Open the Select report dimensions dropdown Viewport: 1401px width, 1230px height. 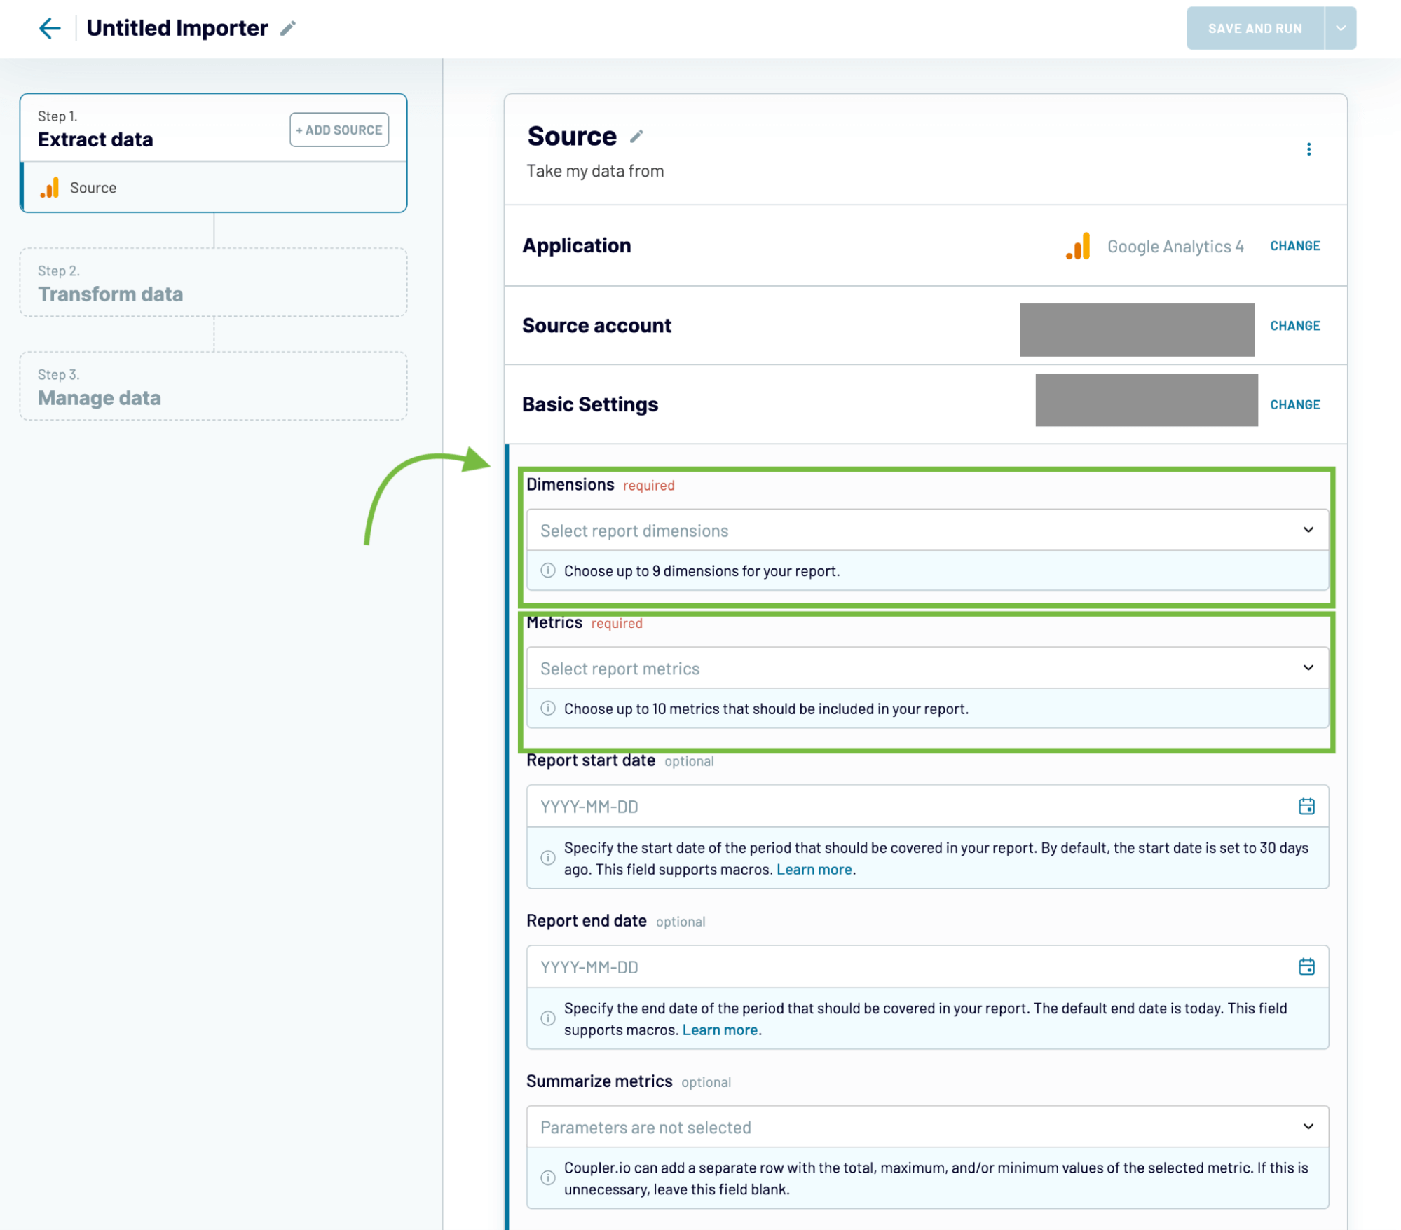click(x=925, y=530)
